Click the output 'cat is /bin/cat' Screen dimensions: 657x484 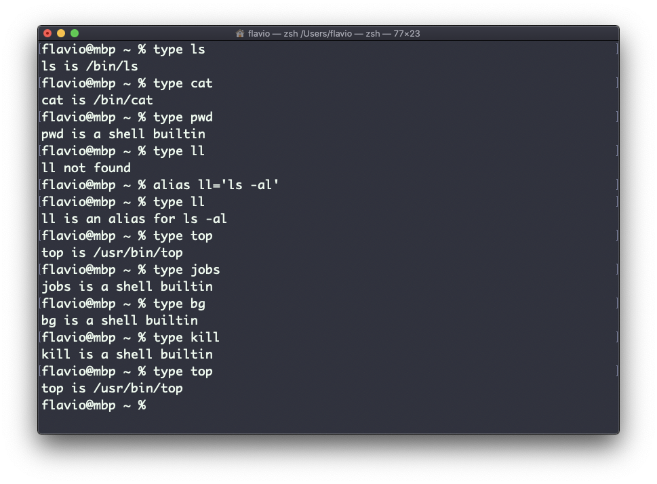pyautogui.click(x=97, y=100)
